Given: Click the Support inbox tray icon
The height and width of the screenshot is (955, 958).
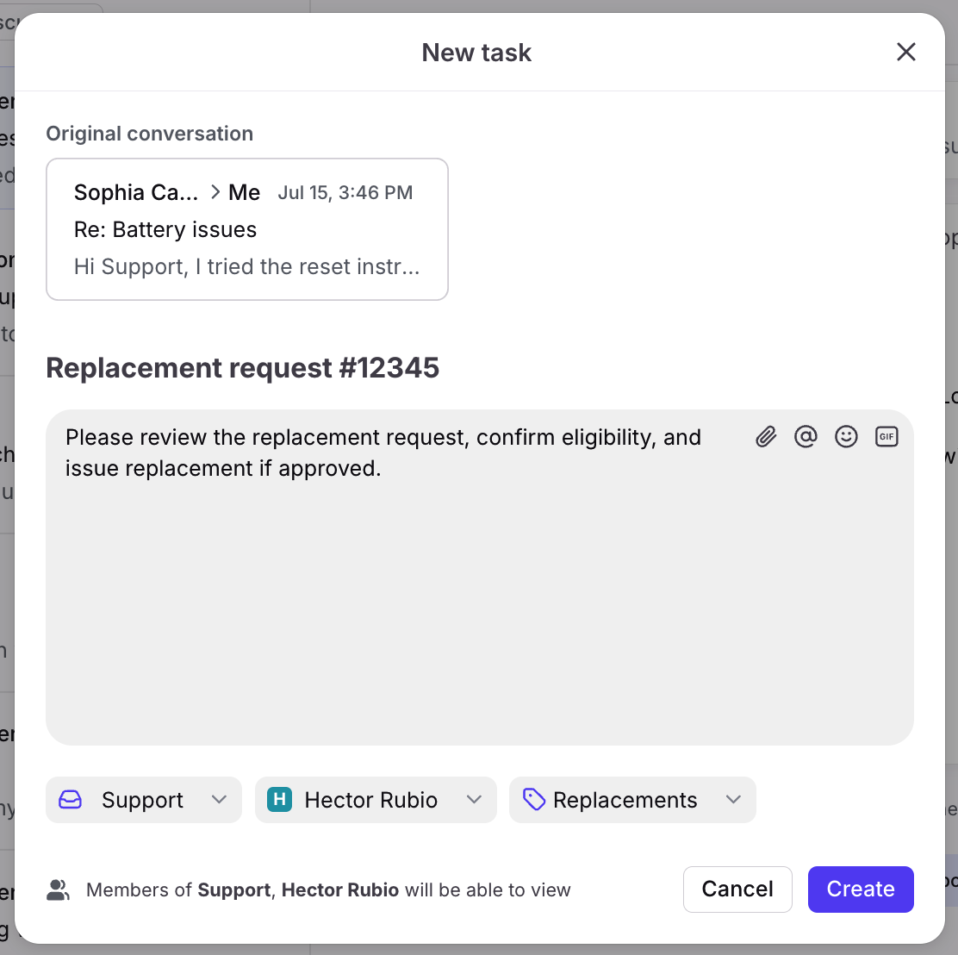Looking at the screenshot, I should point(71,800).
